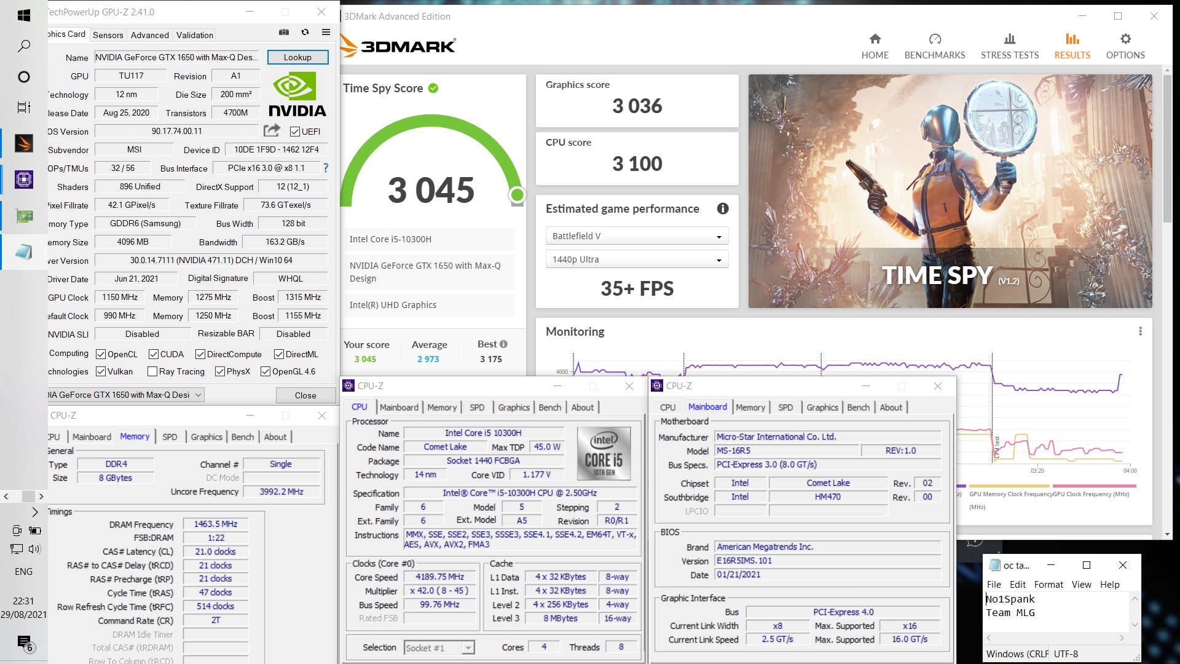
Task: Toggle the DirectML checkbox
Action: 279,354
